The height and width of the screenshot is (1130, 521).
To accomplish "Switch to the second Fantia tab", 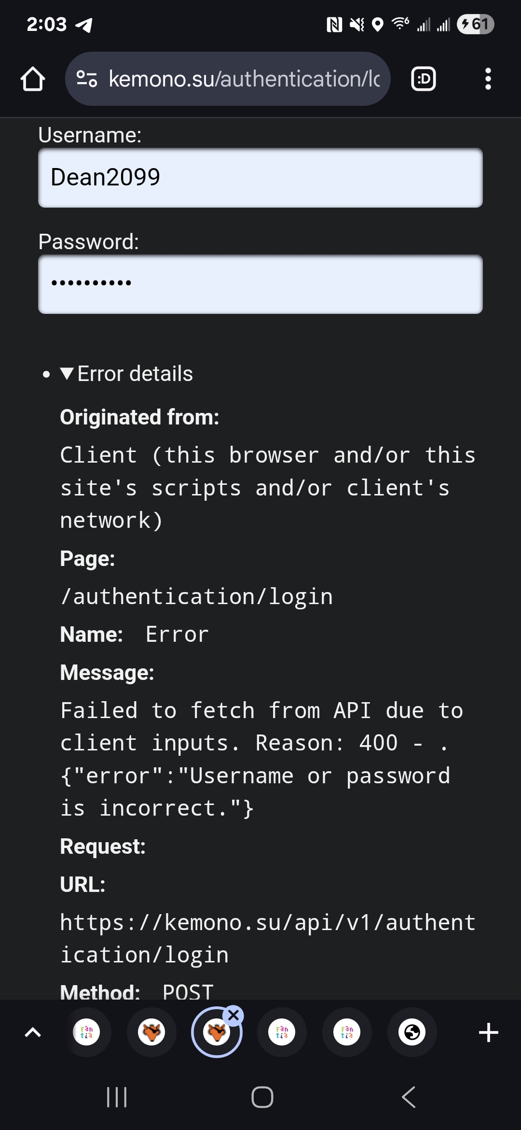I will (282, 1032).
